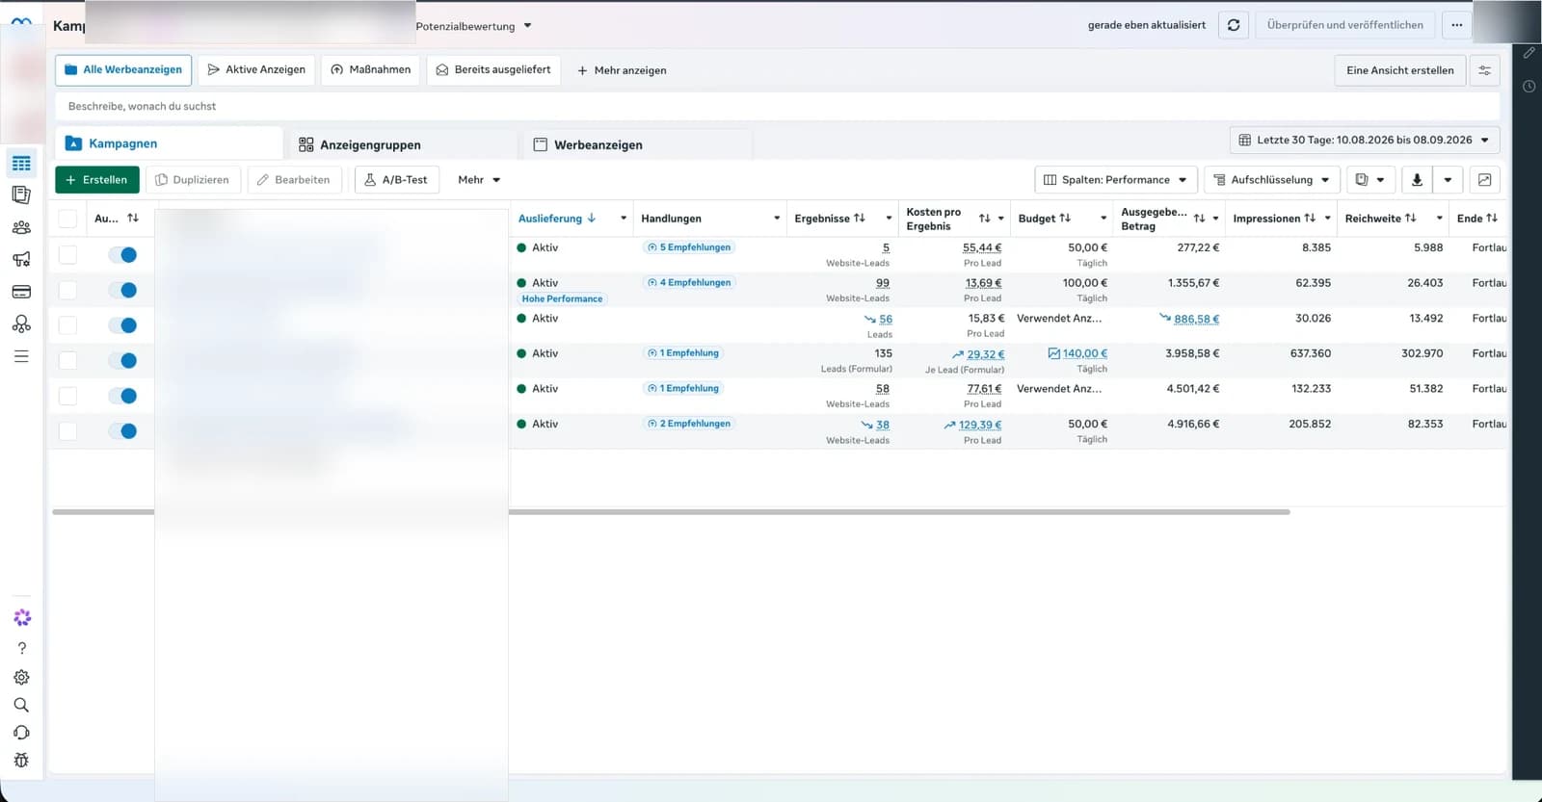Open the Audiences people icon in sidebar
Screen dimensions: 1542x802
pyautogui.click(x=21, y=227)
